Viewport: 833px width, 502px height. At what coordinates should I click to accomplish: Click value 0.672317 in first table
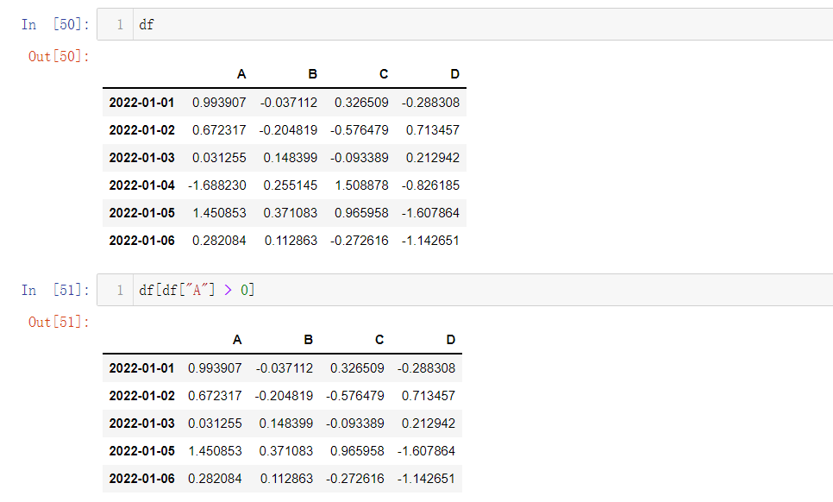(219, 130)
